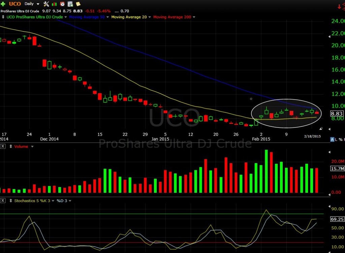The width and height of the screenshot is (345, 253).
Task: Click the tallest green volume bar
Action: [266, 171]
